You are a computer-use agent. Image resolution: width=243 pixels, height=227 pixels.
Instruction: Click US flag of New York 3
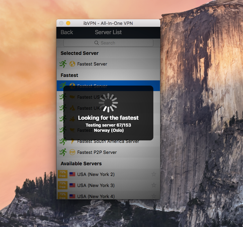pos(72,185)
